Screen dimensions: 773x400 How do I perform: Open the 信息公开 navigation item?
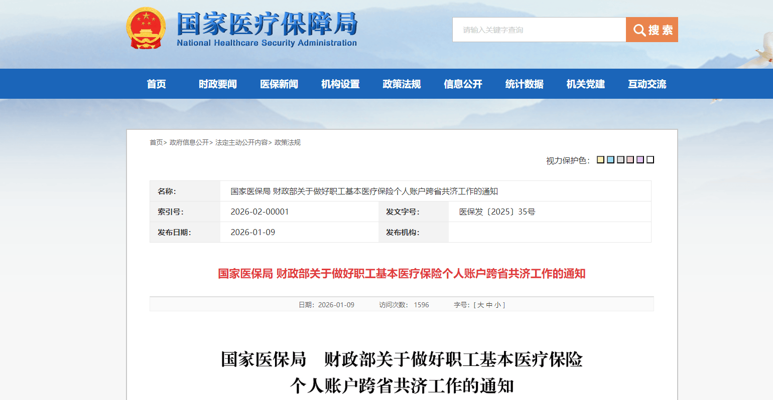click(463, 84)
